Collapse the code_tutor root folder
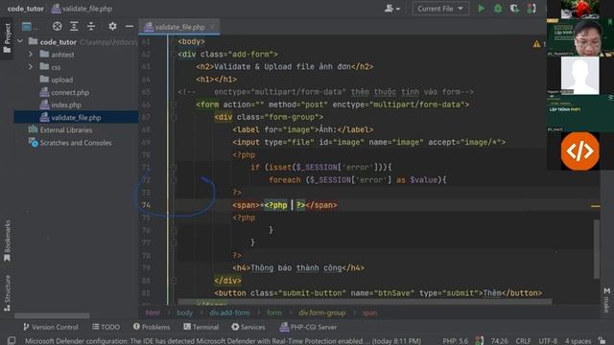Image resolution: width=614 pixels, height=345 pixels. (x=20, y=41)
